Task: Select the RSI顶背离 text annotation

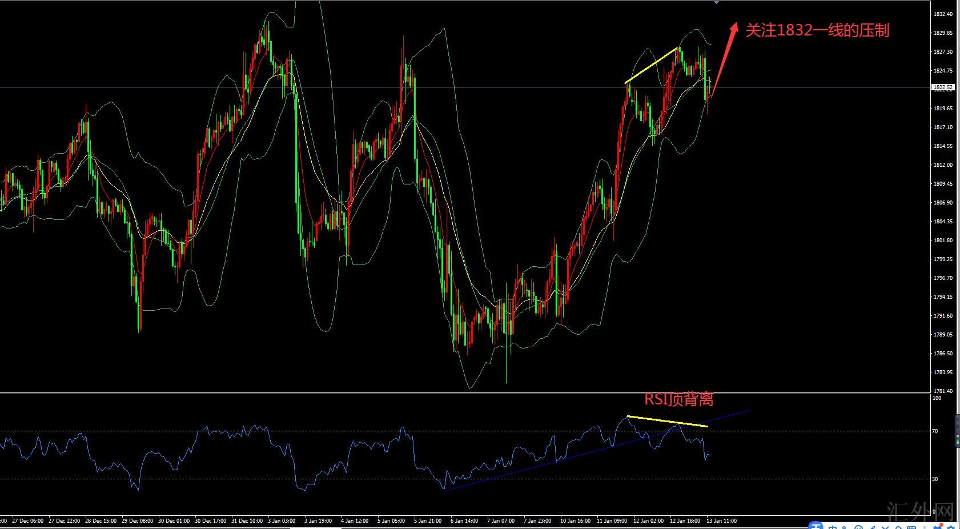Action: pyautogui.click(x=678, y=399)
